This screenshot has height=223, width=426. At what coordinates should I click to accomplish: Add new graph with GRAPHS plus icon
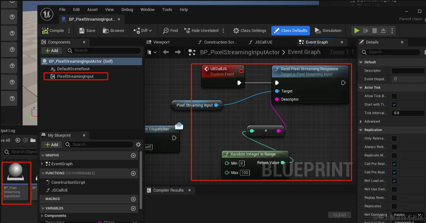pos(133,155)
